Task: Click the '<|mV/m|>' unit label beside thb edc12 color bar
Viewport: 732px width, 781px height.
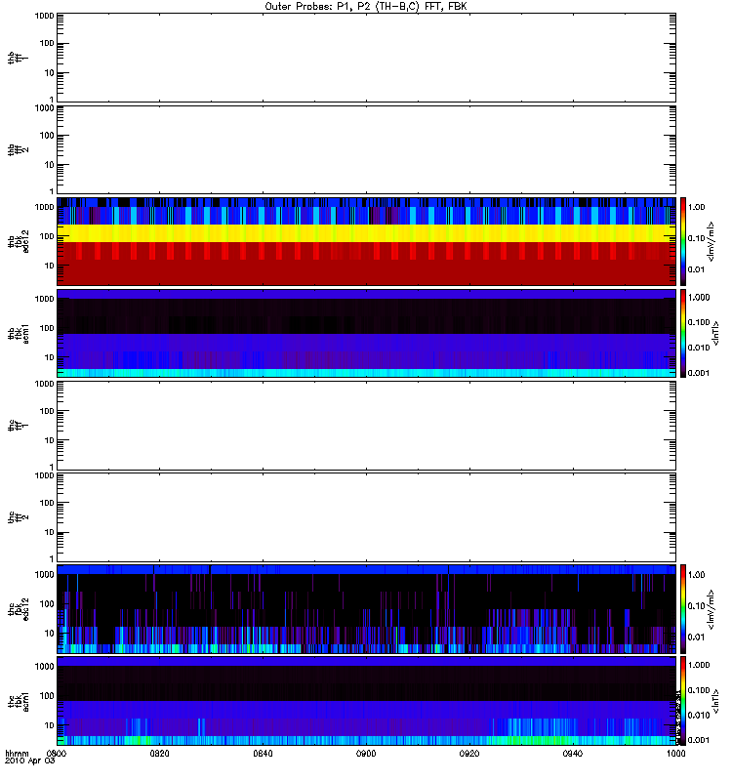Action: (712, 241)
